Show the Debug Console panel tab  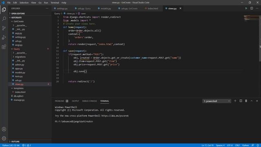[89, 101]
